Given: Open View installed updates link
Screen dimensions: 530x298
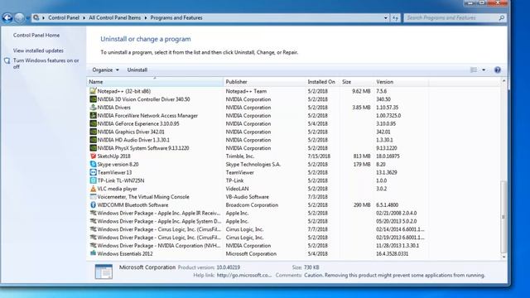Looking at the screenshot, I should (x=38, y=50).
